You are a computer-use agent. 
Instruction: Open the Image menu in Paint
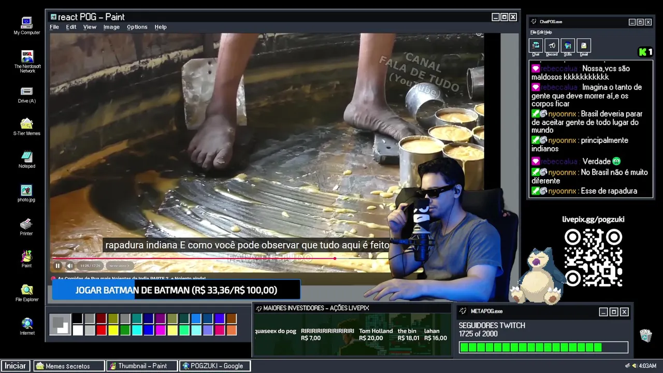coord(111,27)
